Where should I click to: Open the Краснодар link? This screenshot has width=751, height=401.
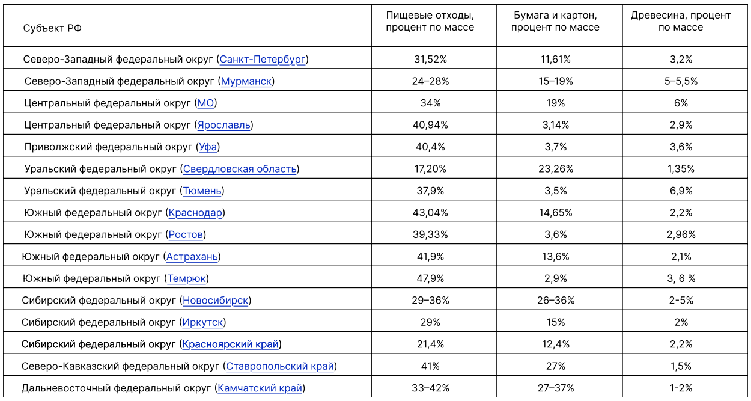pyautogui.click(x=195, y=213)
